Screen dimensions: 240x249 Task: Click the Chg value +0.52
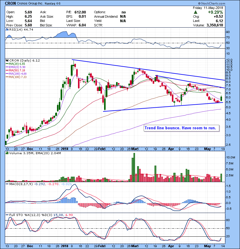pos(218,16)
